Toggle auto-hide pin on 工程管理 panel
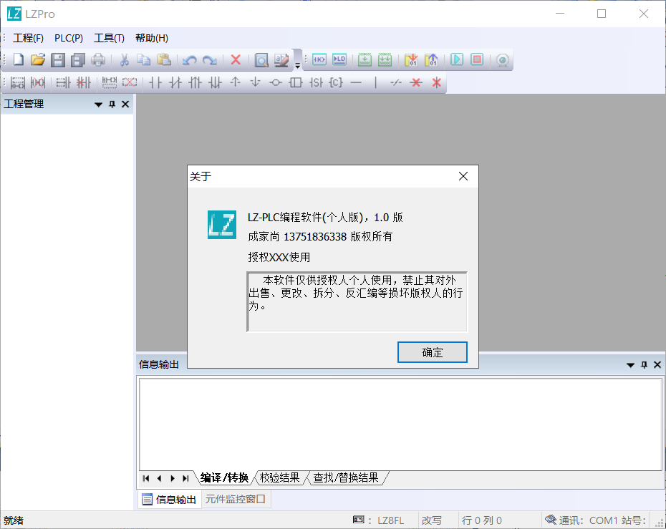666x529 pixels. tap(112, 104)
